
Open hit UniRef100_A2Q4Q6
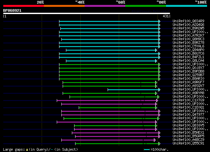click(188, 25)
